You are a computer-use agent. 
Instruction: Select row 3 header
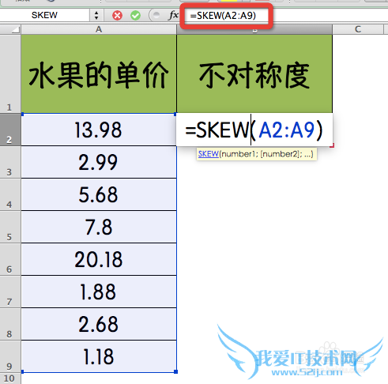(x=10, y=162)
